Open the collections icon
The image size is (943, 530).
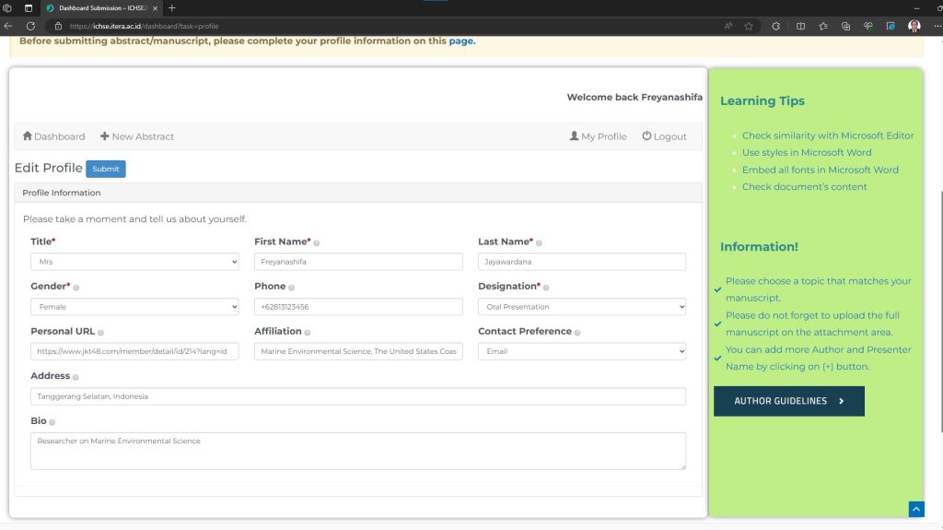(845, 26)
